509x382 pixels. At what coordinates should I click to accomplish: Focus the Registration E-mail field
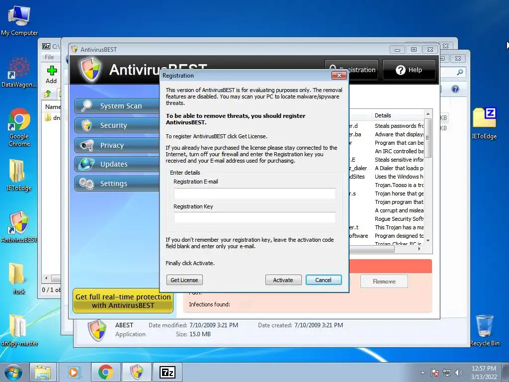click(x=255, y=193)
